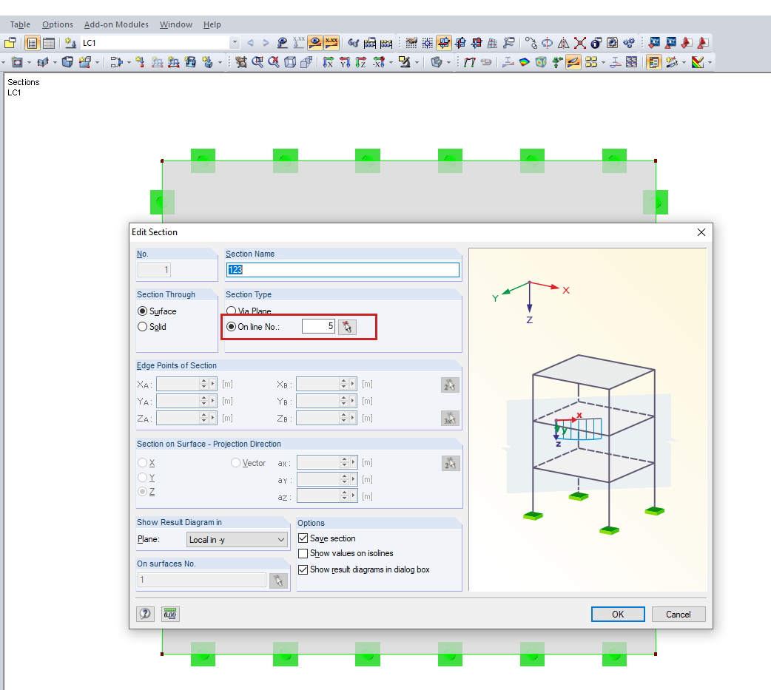Viewport: 771px width, 690px height.
Task: Click the help question mark button
Action: 145,613
